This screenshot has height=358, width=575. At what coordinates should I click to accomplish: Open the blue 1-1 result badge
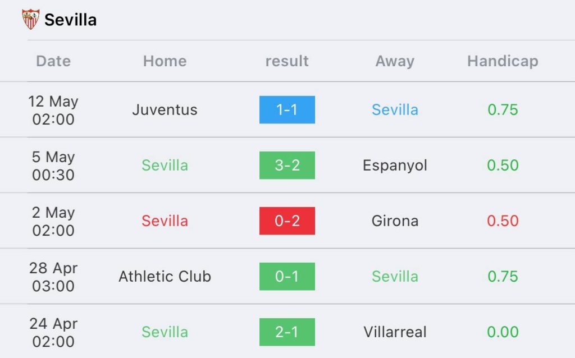(x=287, y=109)
